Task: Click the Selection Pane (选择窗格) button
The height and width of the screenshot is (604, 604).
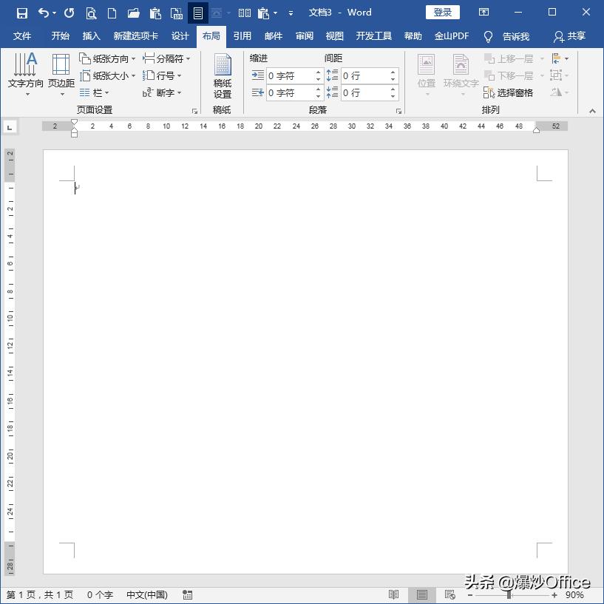Action: pos(508,92)
